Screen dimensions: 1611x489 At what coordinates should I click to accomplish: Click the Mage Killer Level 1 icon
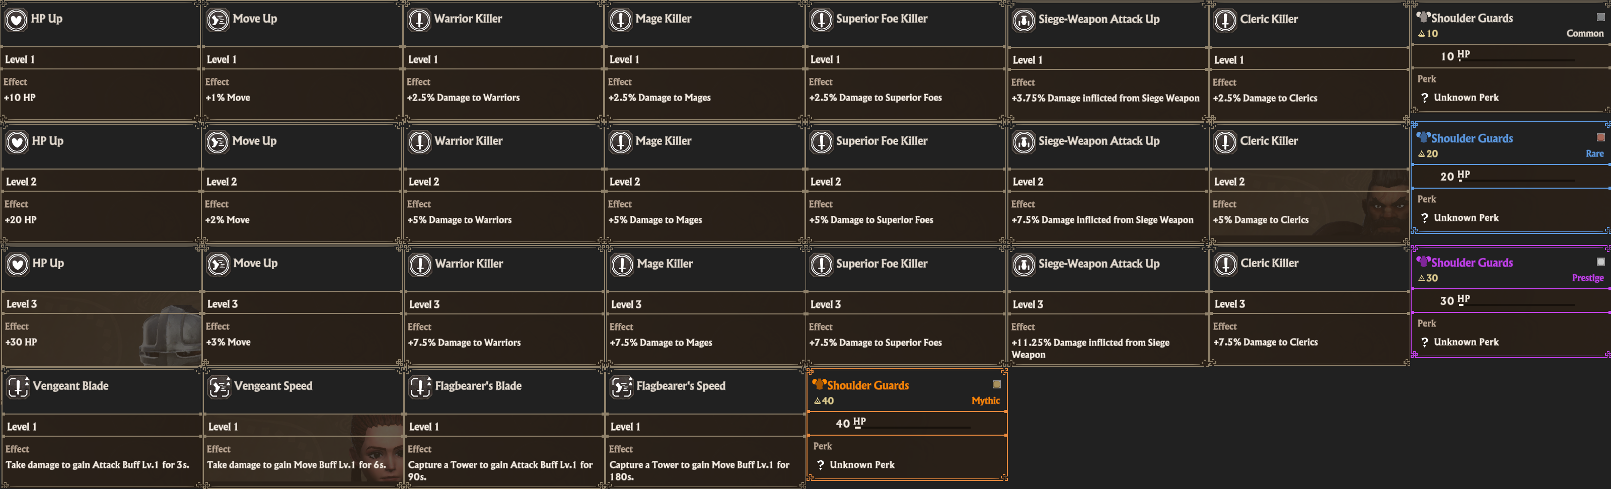point(621,20)
